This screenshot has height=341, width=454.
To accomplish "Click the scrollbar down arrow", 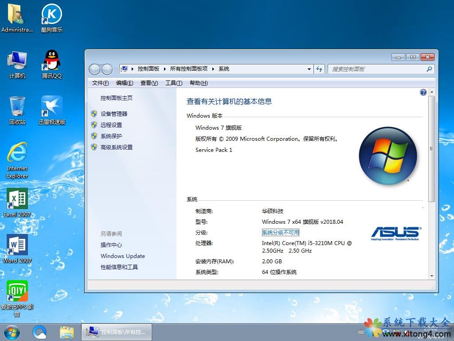I will pos(431,276).
